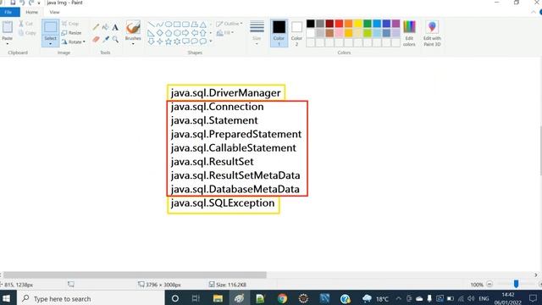Pick the green color swatch

click(368, 24)
